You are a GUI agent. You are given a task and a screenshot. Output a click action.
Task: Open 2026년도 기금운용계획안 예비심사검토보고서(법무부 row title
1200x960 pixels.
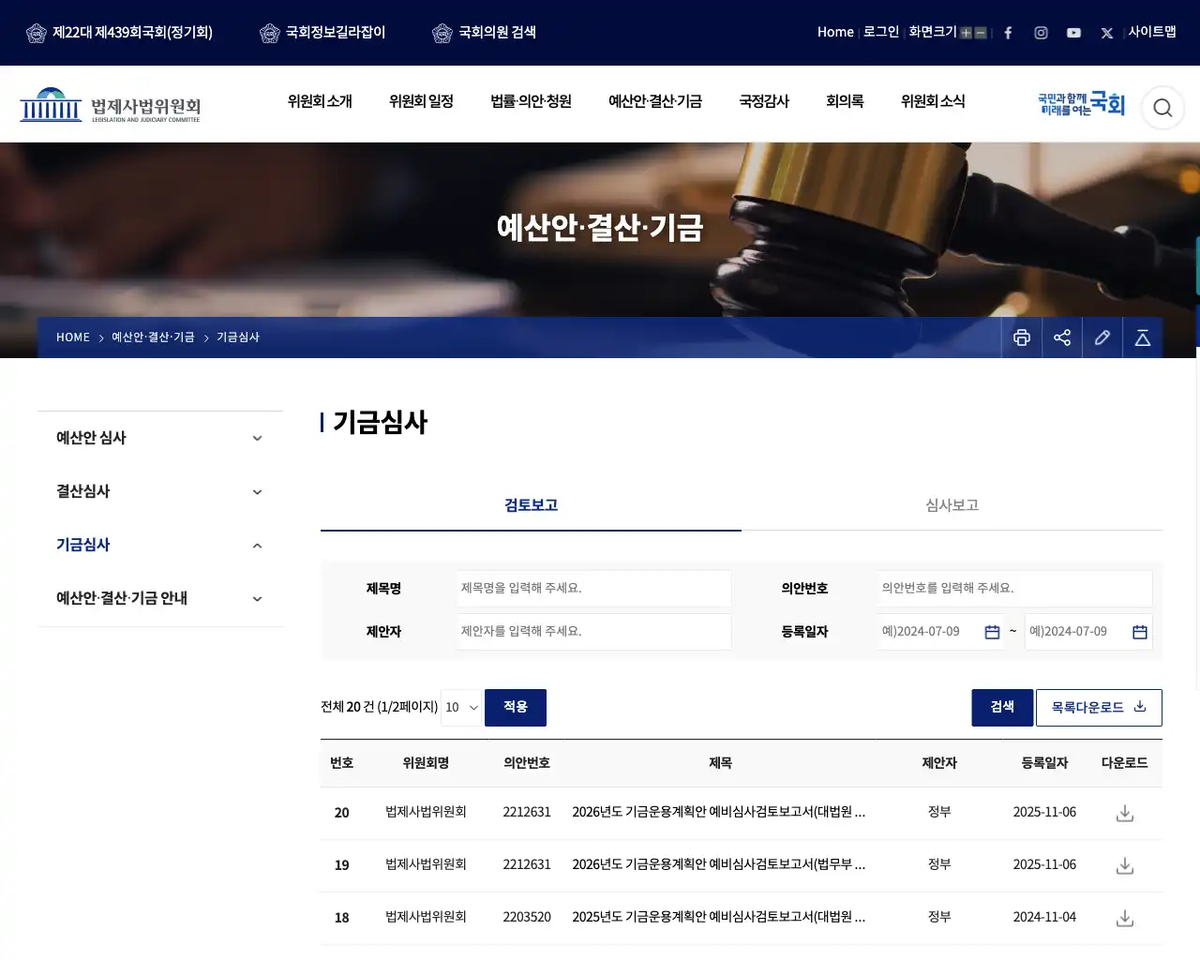pos(718,865)
